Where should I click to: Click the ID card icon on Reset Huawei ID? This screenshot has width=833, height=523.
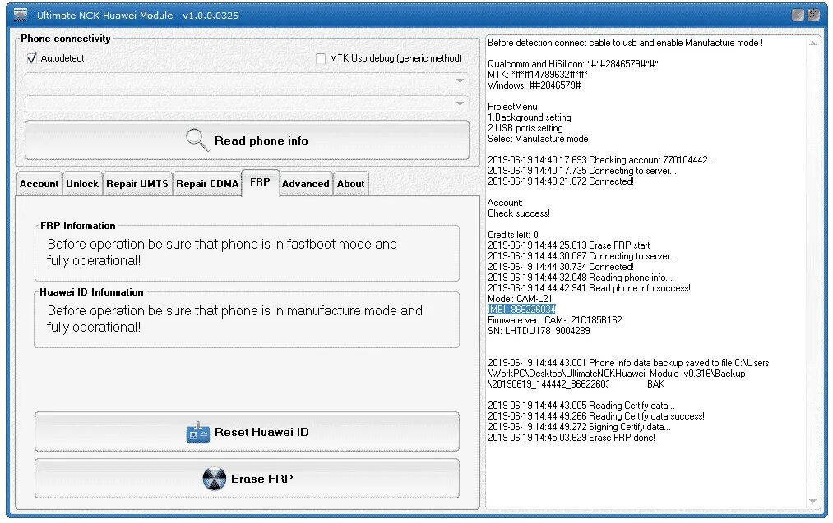197,433
